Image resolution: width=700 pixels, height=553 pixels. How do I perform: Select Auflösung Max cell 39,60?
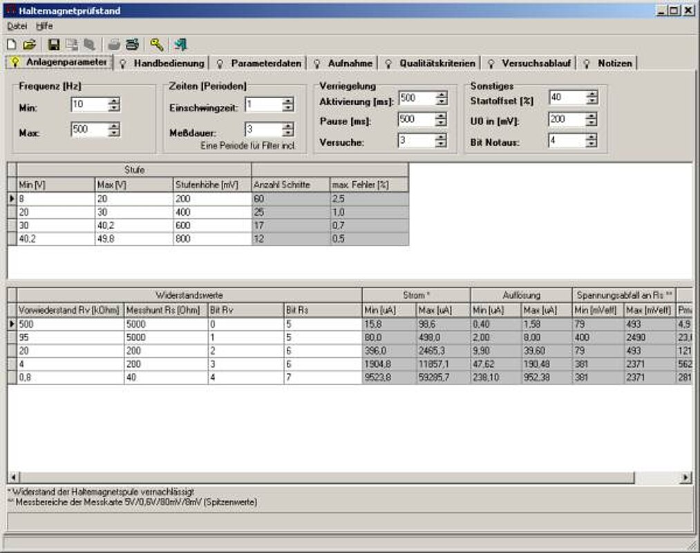coord(546,351)
